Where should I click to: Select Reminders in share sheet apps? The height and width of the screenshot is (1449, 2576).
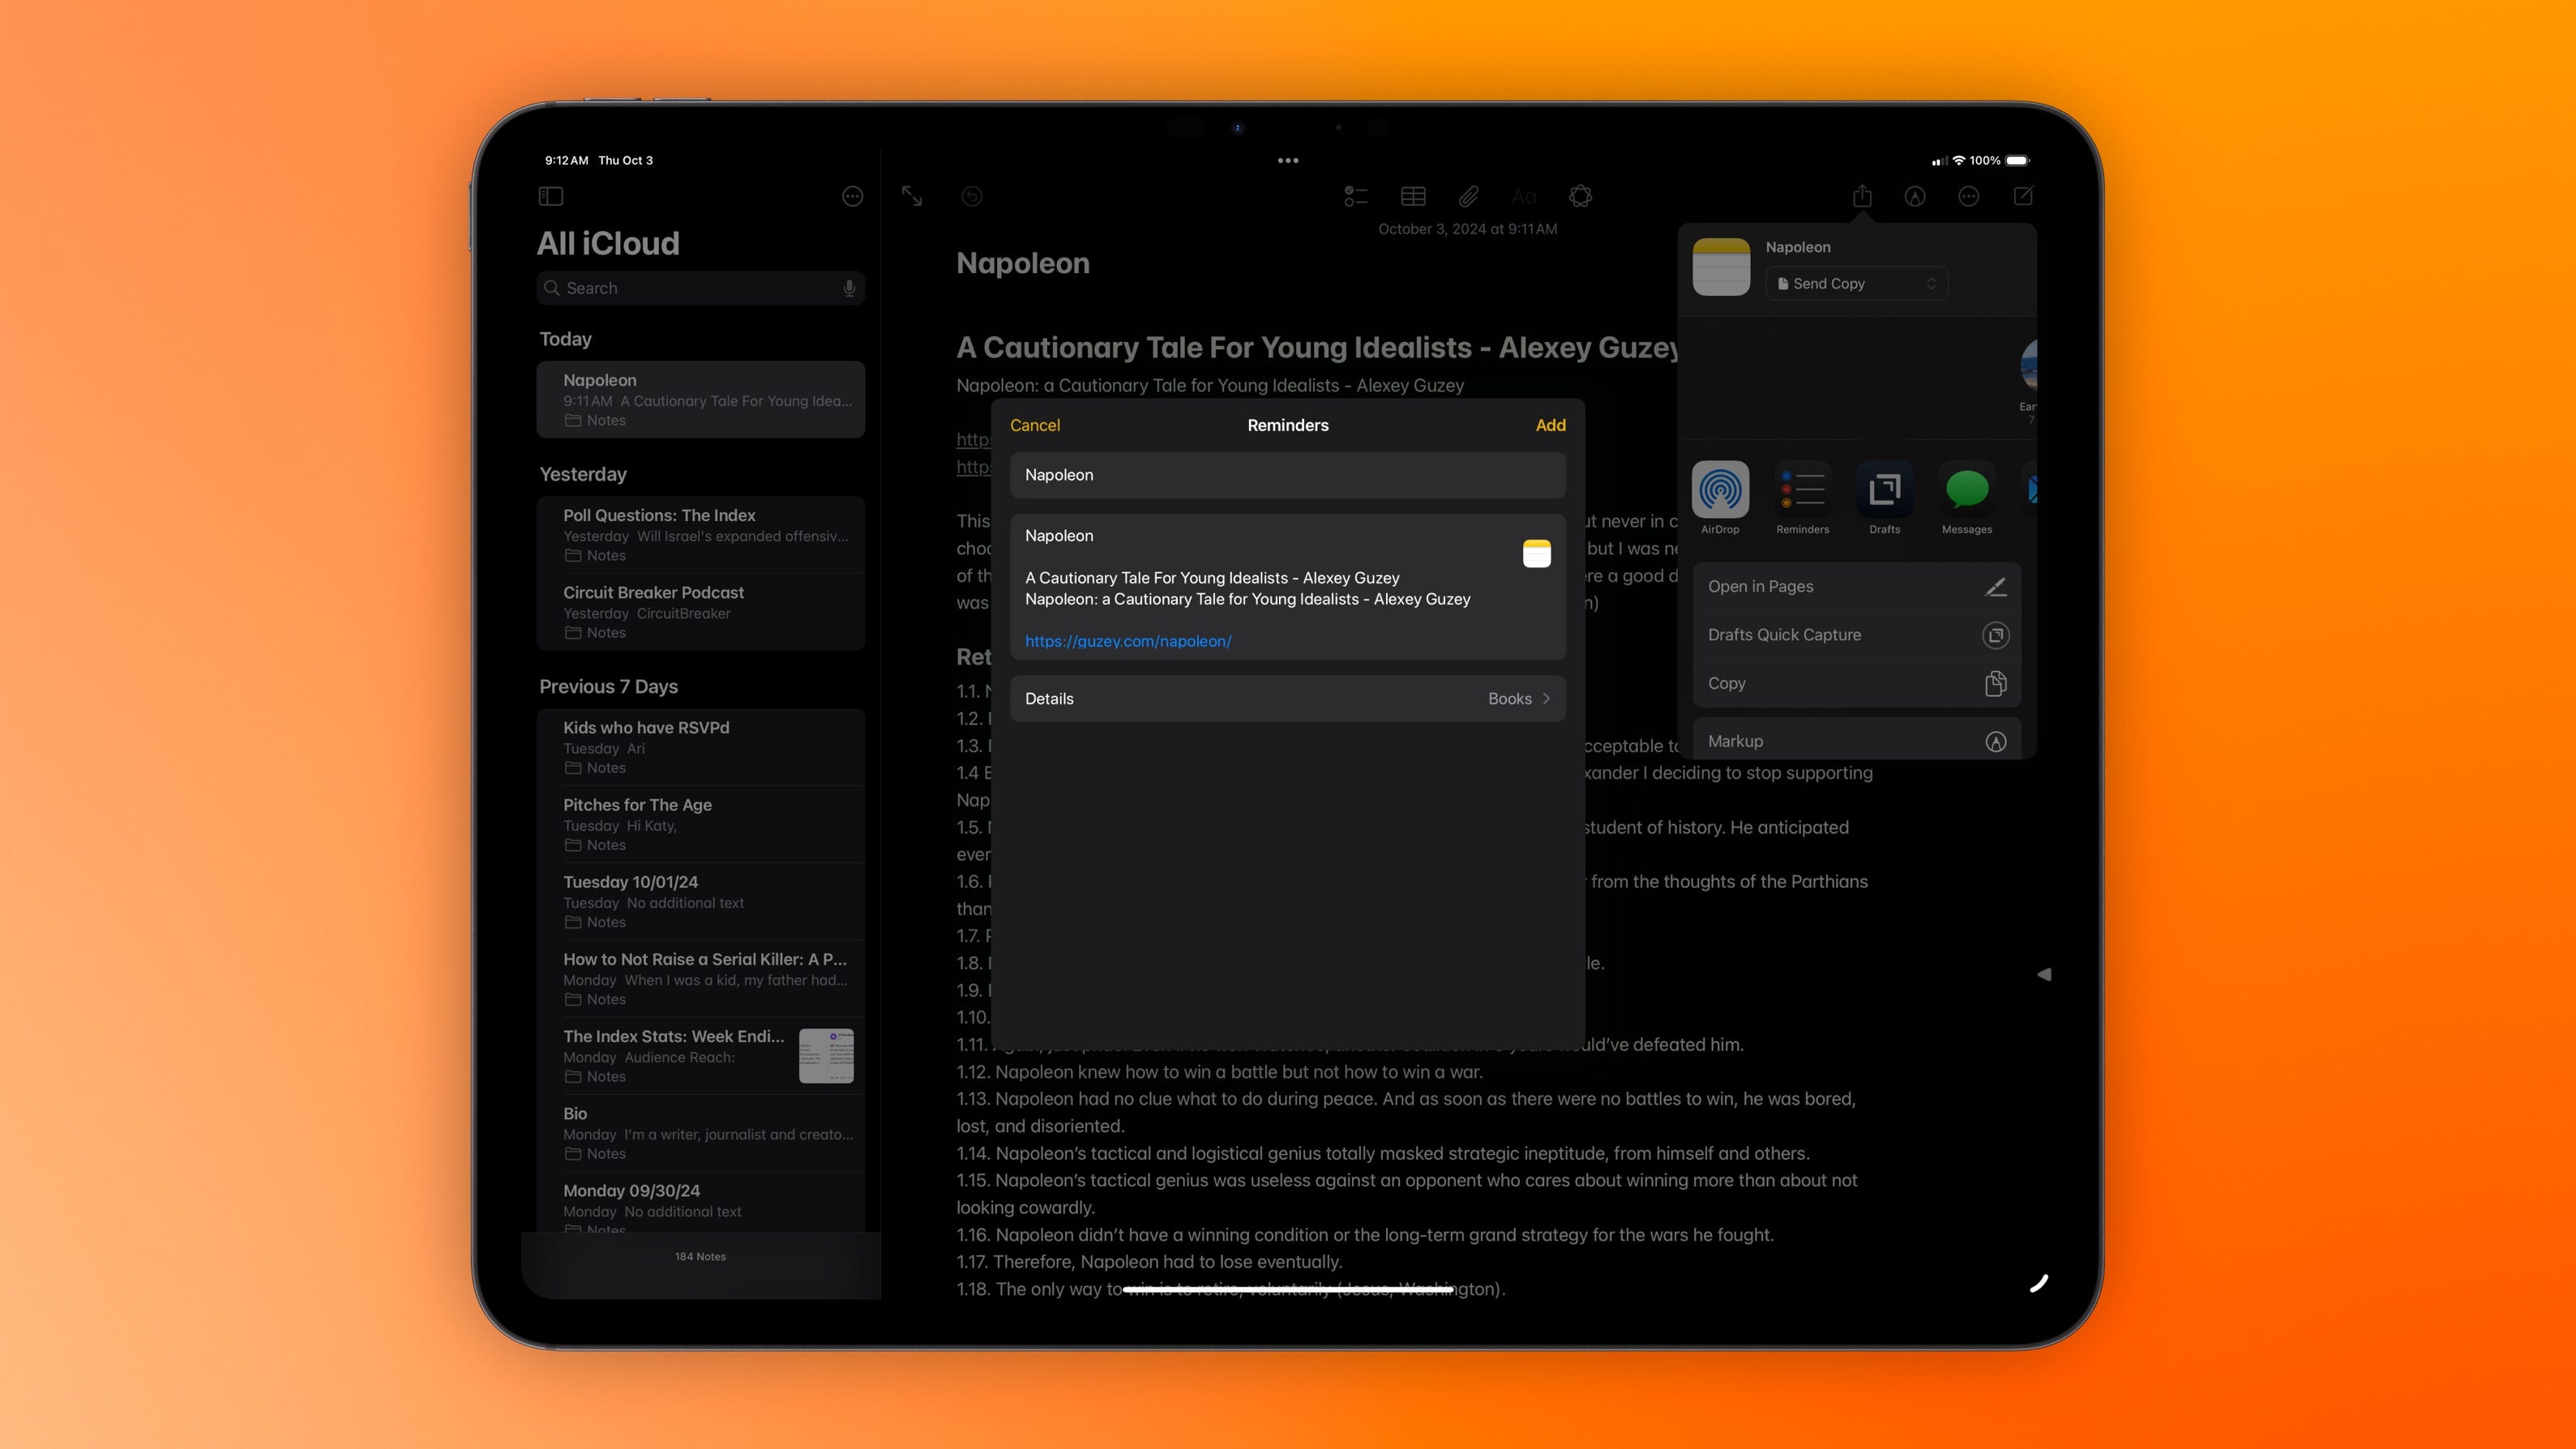(1802, 490)
